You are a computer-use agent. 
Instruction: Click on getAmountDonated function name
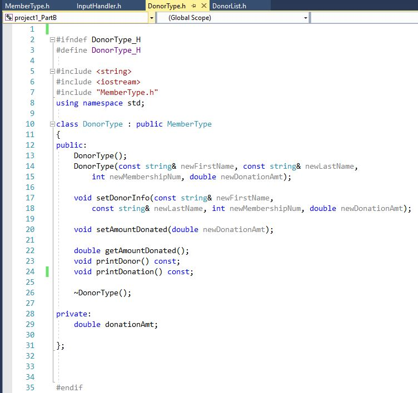click(x=141, y=250)
